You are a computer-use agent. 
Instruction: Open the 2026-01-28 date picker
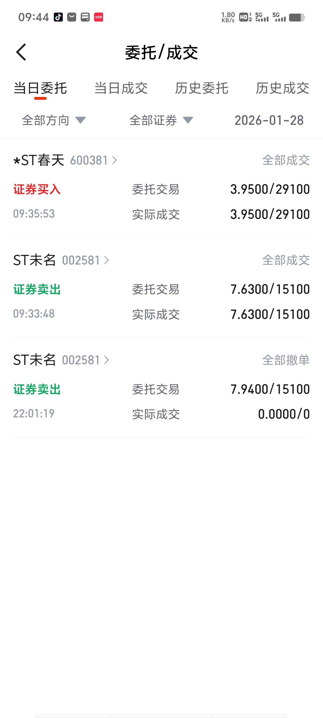click(269, 121)
